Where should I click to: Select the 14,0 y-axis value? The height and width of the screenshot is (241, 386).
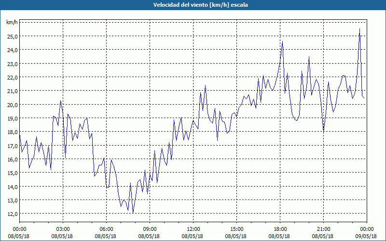click(12, 187)
